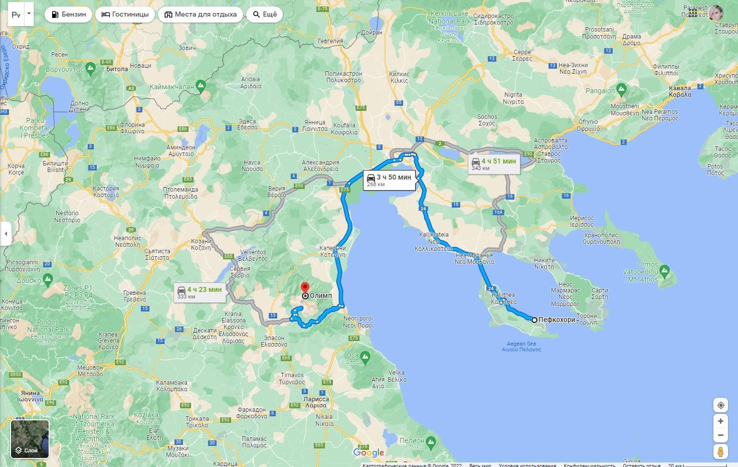The height and width of the screenshot is (467, 738).
Task: Expand the collapsed side panel arrow
Action: pos(6,233)
